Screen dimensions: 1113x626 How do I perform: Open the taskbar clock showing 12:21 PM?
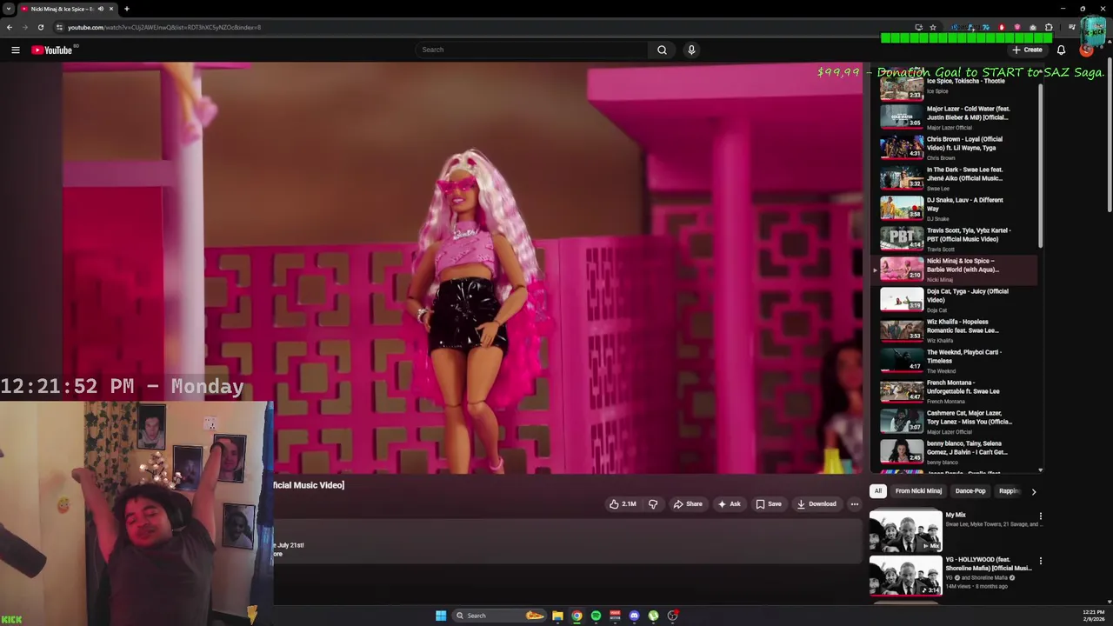[1094, 616]
